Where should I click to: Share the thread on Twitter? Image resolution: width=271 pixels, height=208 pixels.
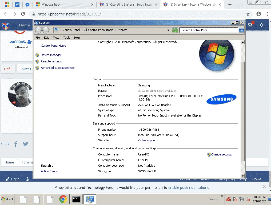point(25,144)
